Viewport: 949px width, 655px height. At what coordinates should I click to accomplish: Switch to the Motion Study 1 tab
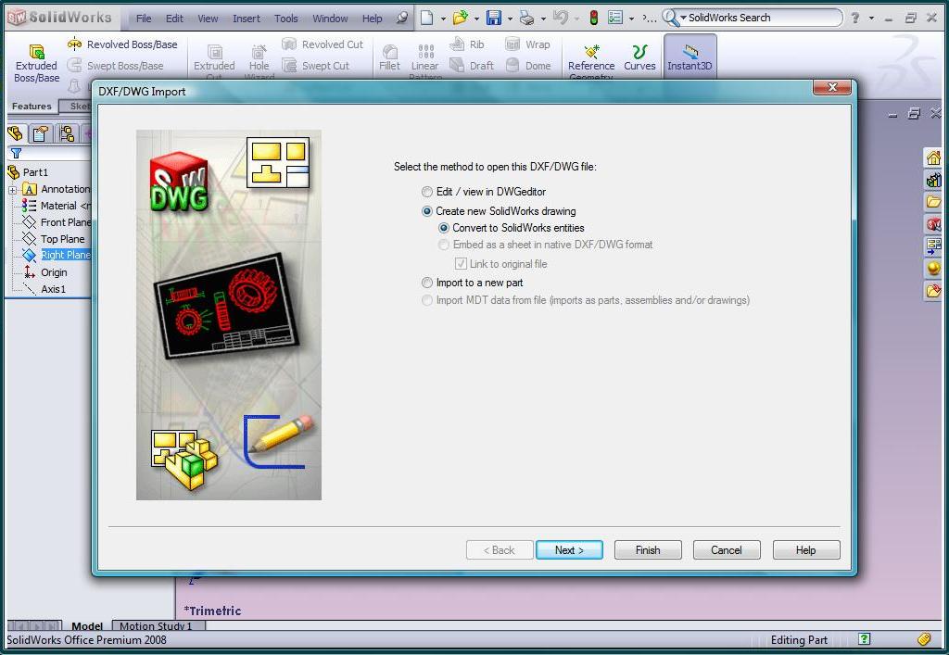tap(156, 626)
